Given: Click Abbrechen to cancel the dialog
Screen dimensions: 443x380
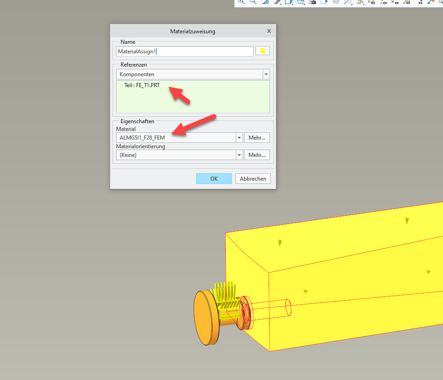Looking at the screenshot, I should point(253,178).
